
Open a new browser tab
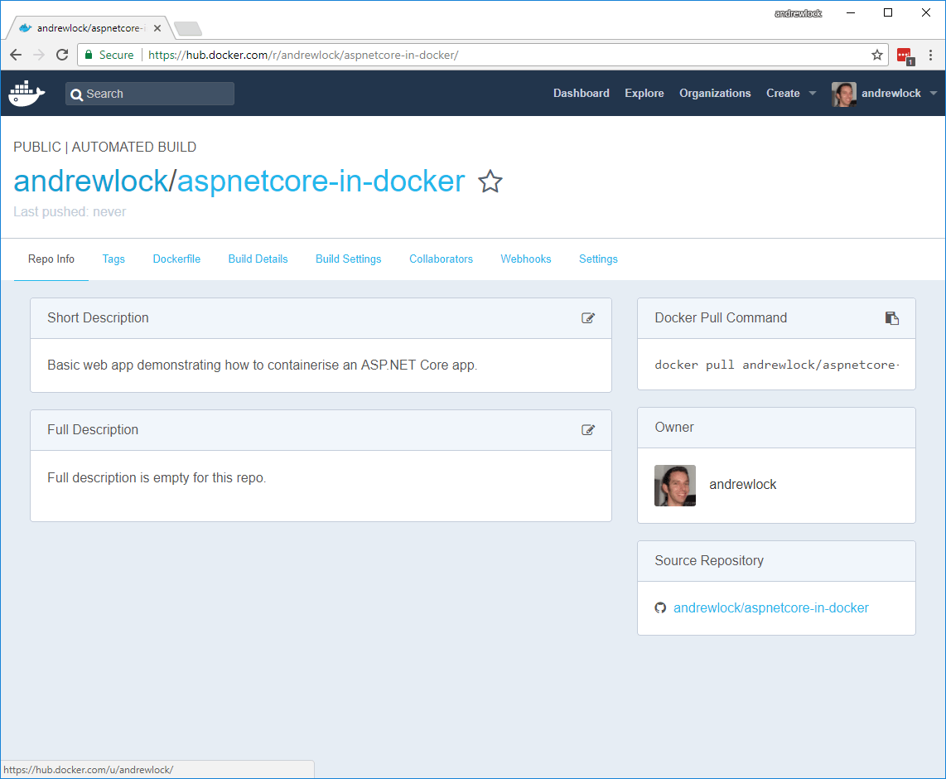tap(188, 28)
